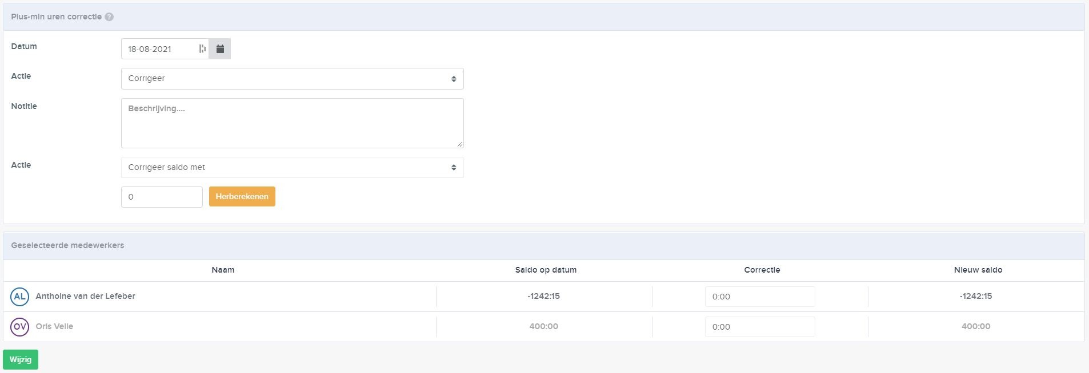Click correctie field for Oris Velle
This screenshot has height=373, width=1089.
tap(760, 327)
